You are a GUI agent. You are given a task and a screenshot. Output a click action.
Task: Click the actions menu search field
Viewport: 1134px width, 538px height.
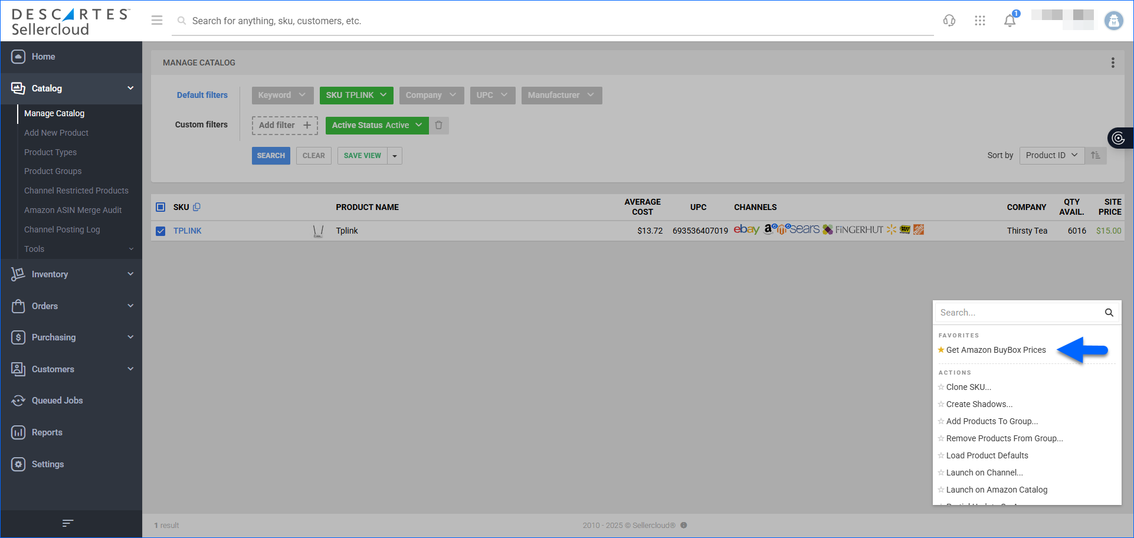click(x=1020, y=313)
